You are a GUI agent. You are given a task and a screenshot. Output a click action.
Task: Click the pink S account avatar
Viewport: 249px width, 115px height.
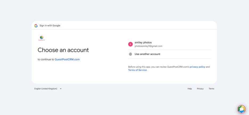click(x=130, y=44)
